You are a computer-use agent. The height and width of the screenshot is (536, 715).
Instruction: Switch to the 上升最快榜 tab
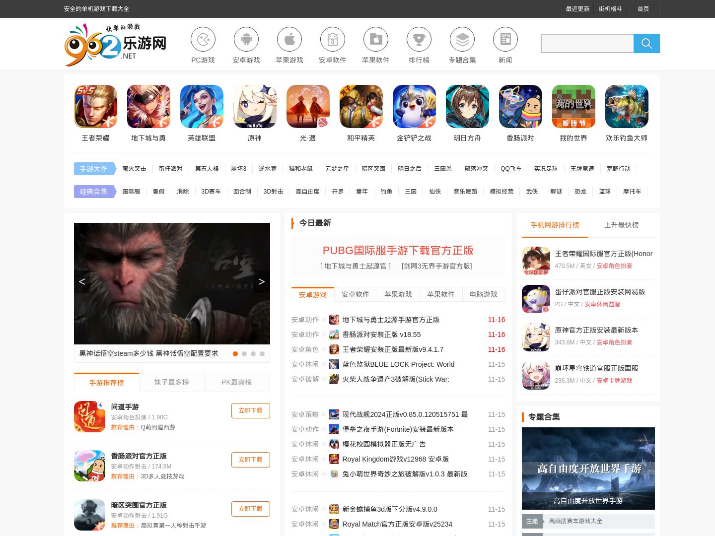(x=622, y=225)
